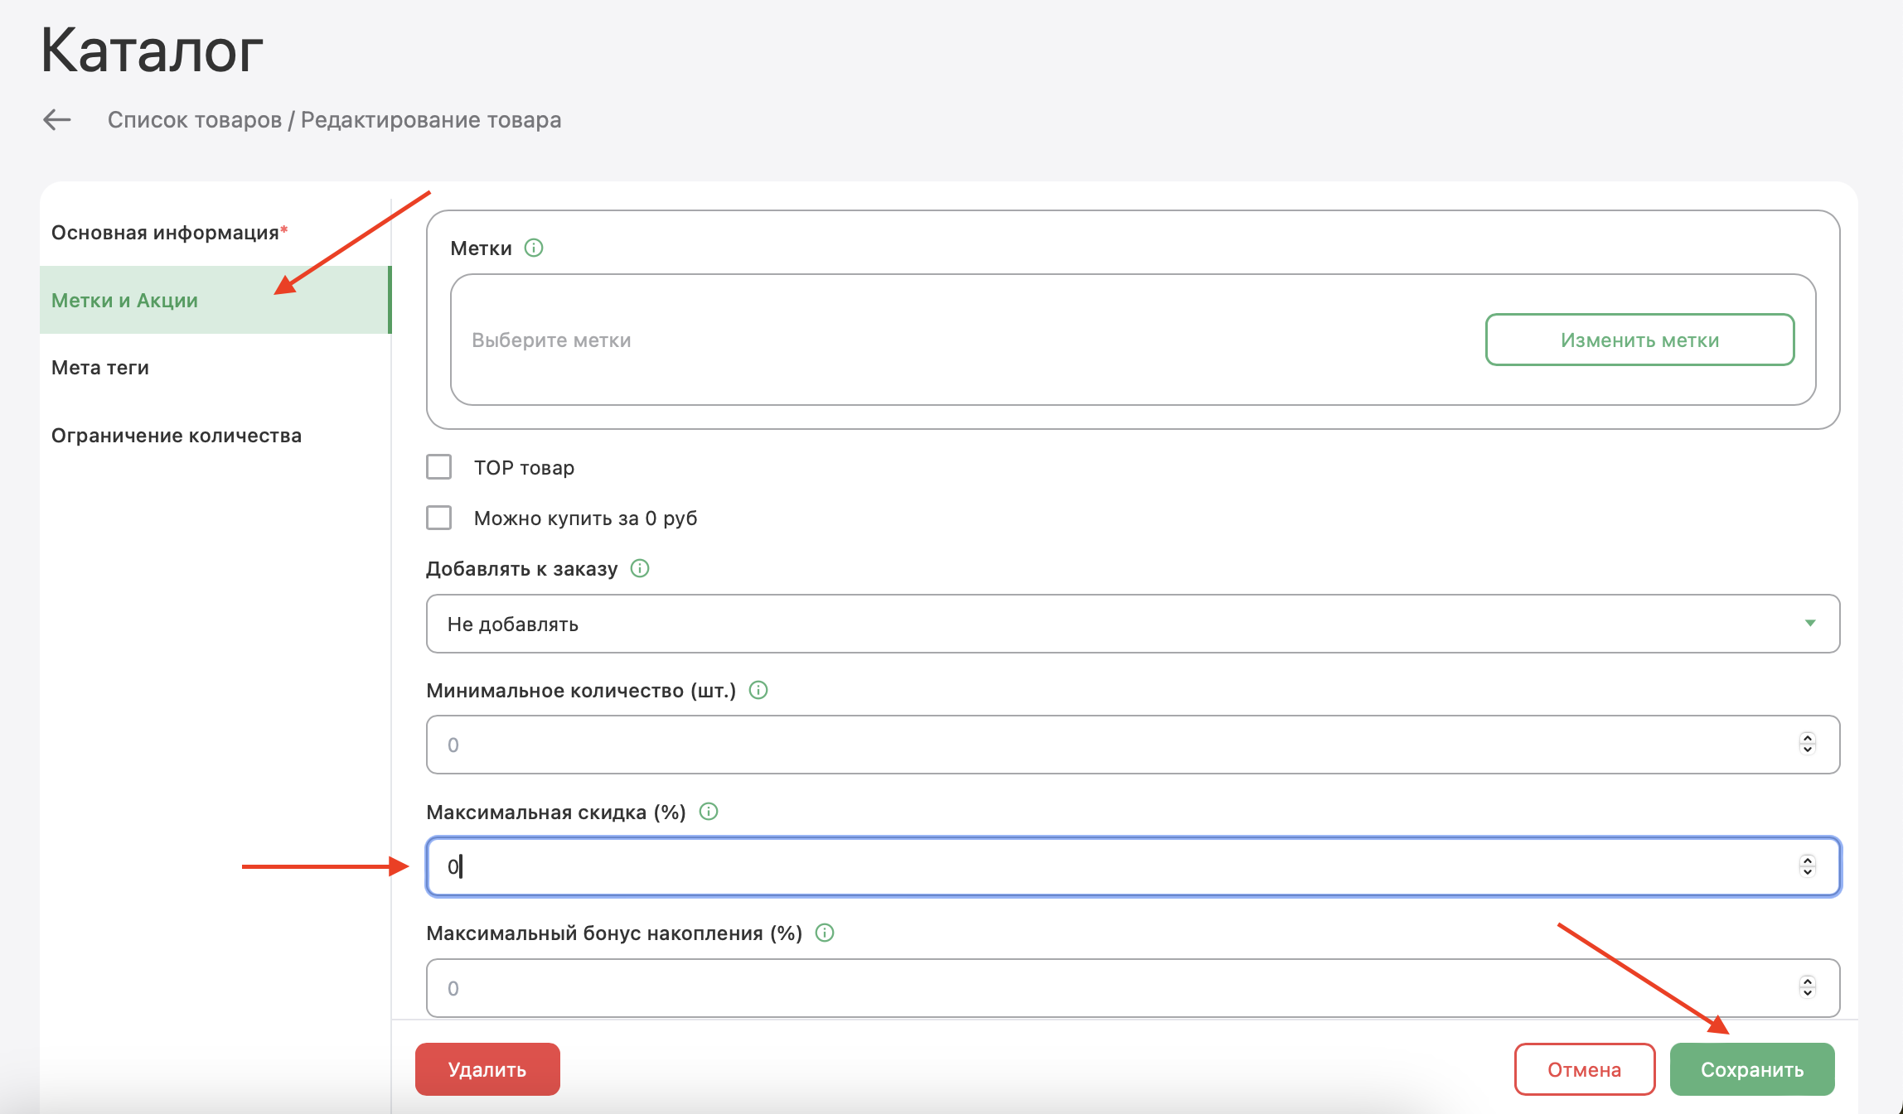Screen dimensions: 1903x1114
Task: Enable the TOP товар checkbox
Action: (x=439, y=467)
